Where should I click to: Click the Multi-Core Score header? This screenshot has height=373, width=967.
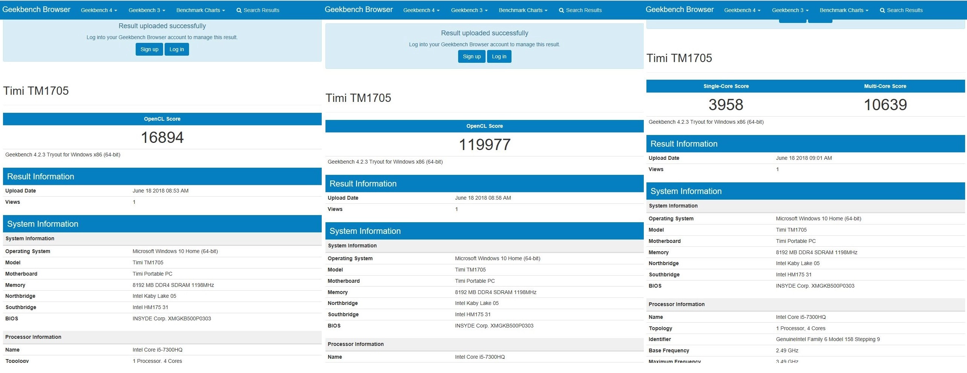(885, 86)
